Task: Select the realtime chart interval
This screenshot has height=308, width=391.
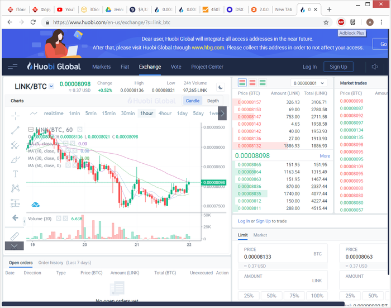Action: 54,113
